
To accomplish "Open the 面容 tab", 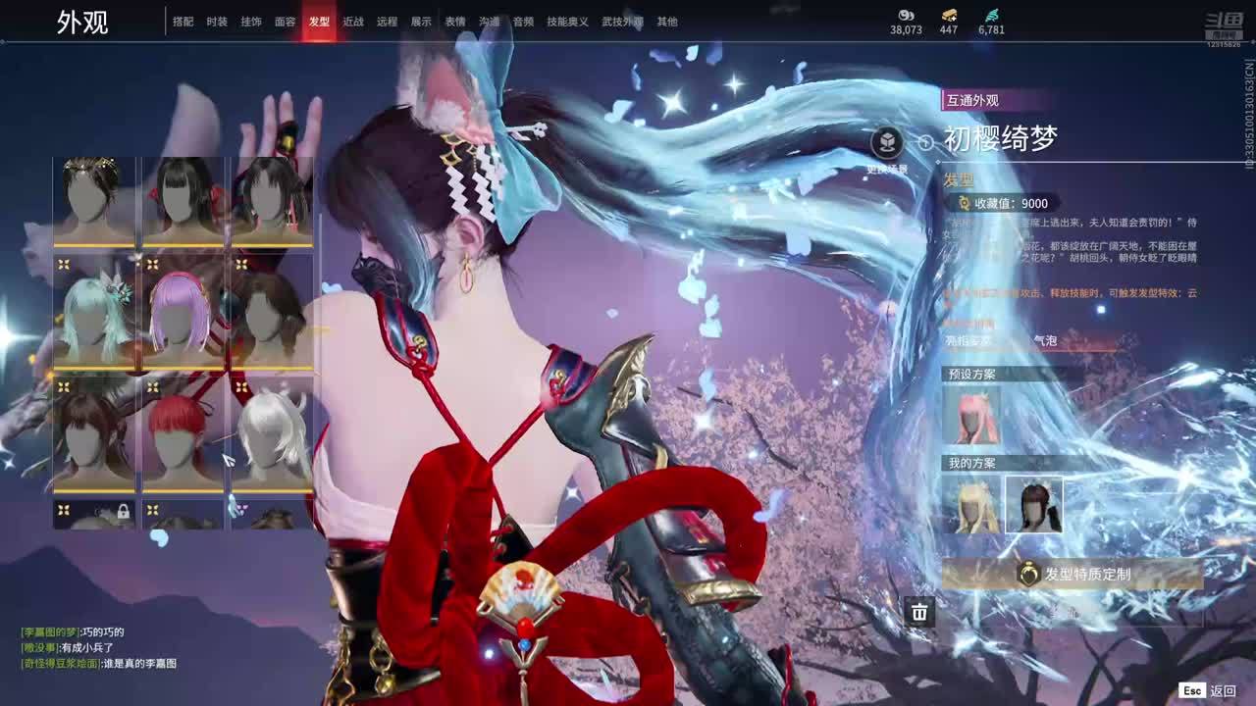I will 285,22.
